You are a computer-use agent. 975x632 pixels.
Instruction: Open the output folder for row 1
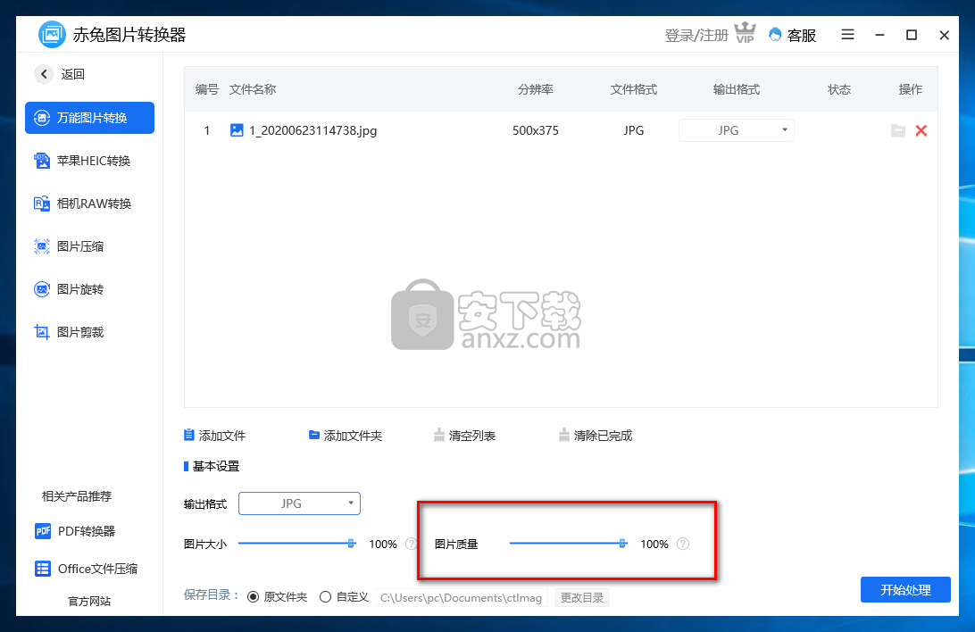(898, 130)
